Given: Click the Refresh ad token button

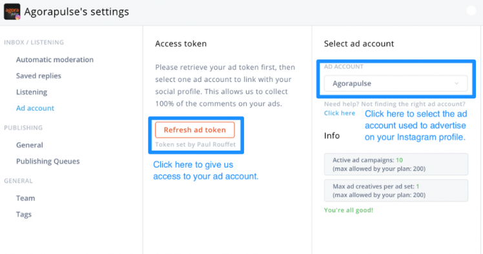Looking at the screenshot, I should (x=194, y=130).
